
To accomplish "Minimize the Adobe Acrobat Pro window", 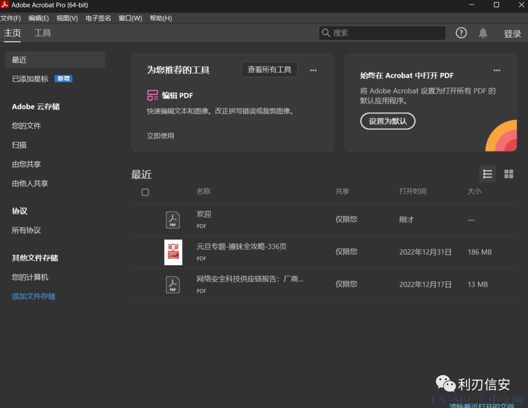I will point(471,5).
